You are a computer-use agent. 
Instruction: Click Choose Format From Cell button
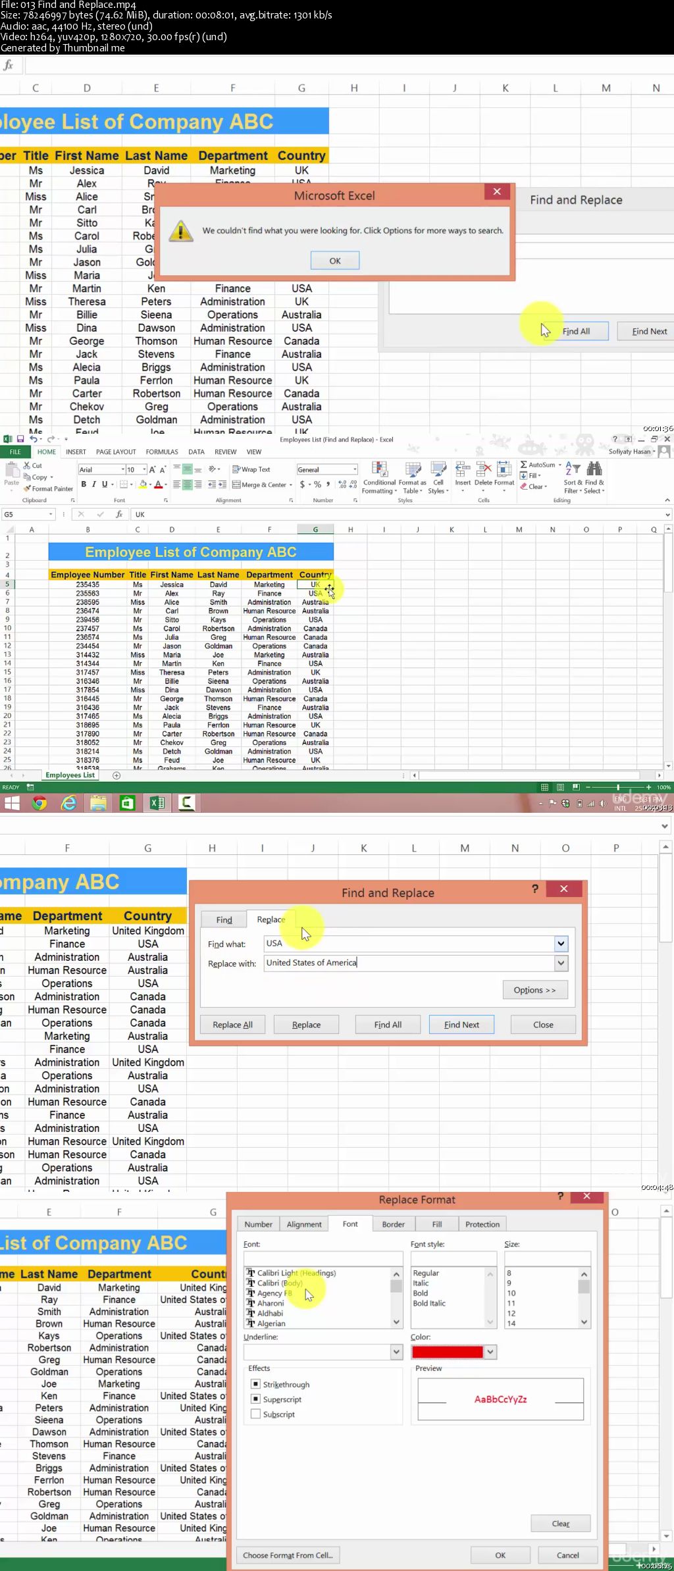point(288,1555)
